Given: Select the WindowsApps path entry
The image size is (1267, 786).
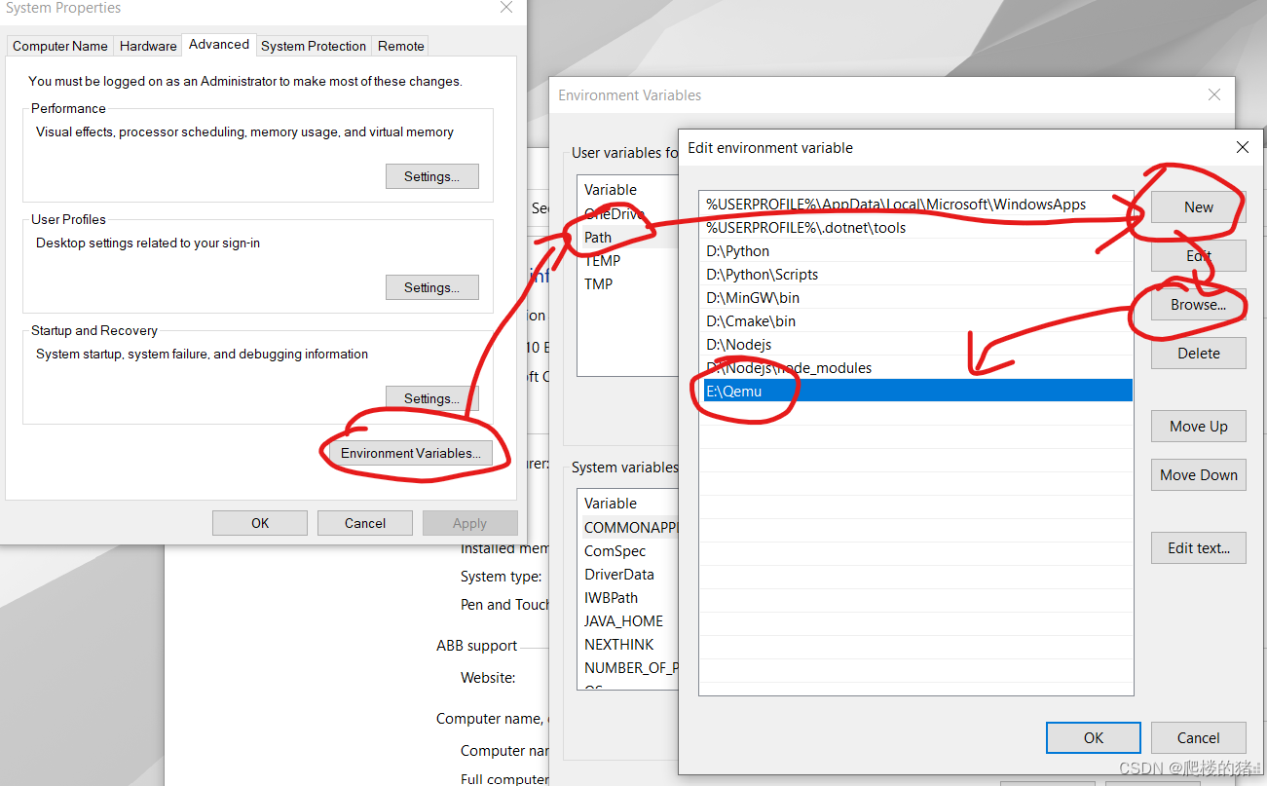Looking at the screenshot, I should (x=916, y=205).
